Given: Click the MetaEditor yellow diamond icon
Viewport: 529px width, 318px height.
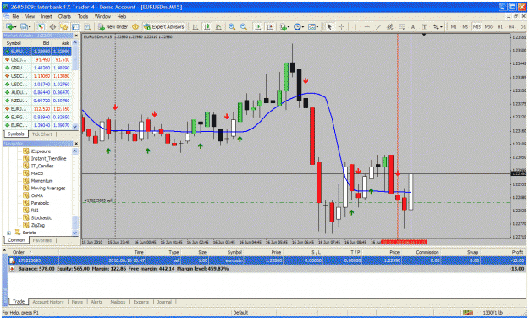Looking at the screenshot, I should coord(135,26).
